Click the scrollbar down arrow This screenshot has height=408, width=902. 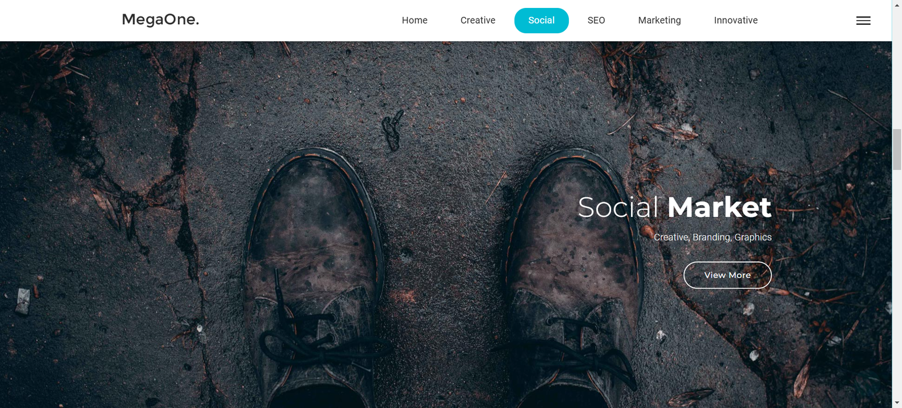click(x=897, y=403)
